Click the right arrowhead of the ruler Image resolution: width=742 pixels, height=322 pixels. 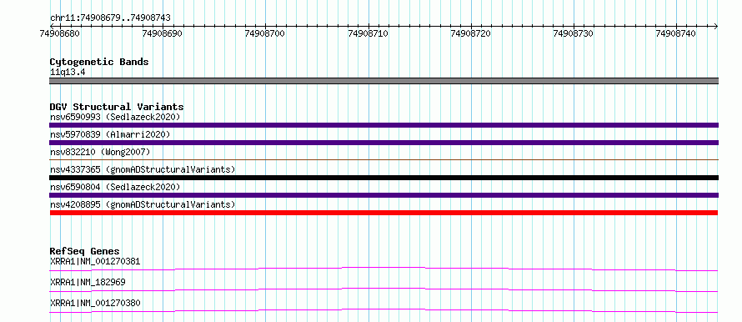click(716, 26)
